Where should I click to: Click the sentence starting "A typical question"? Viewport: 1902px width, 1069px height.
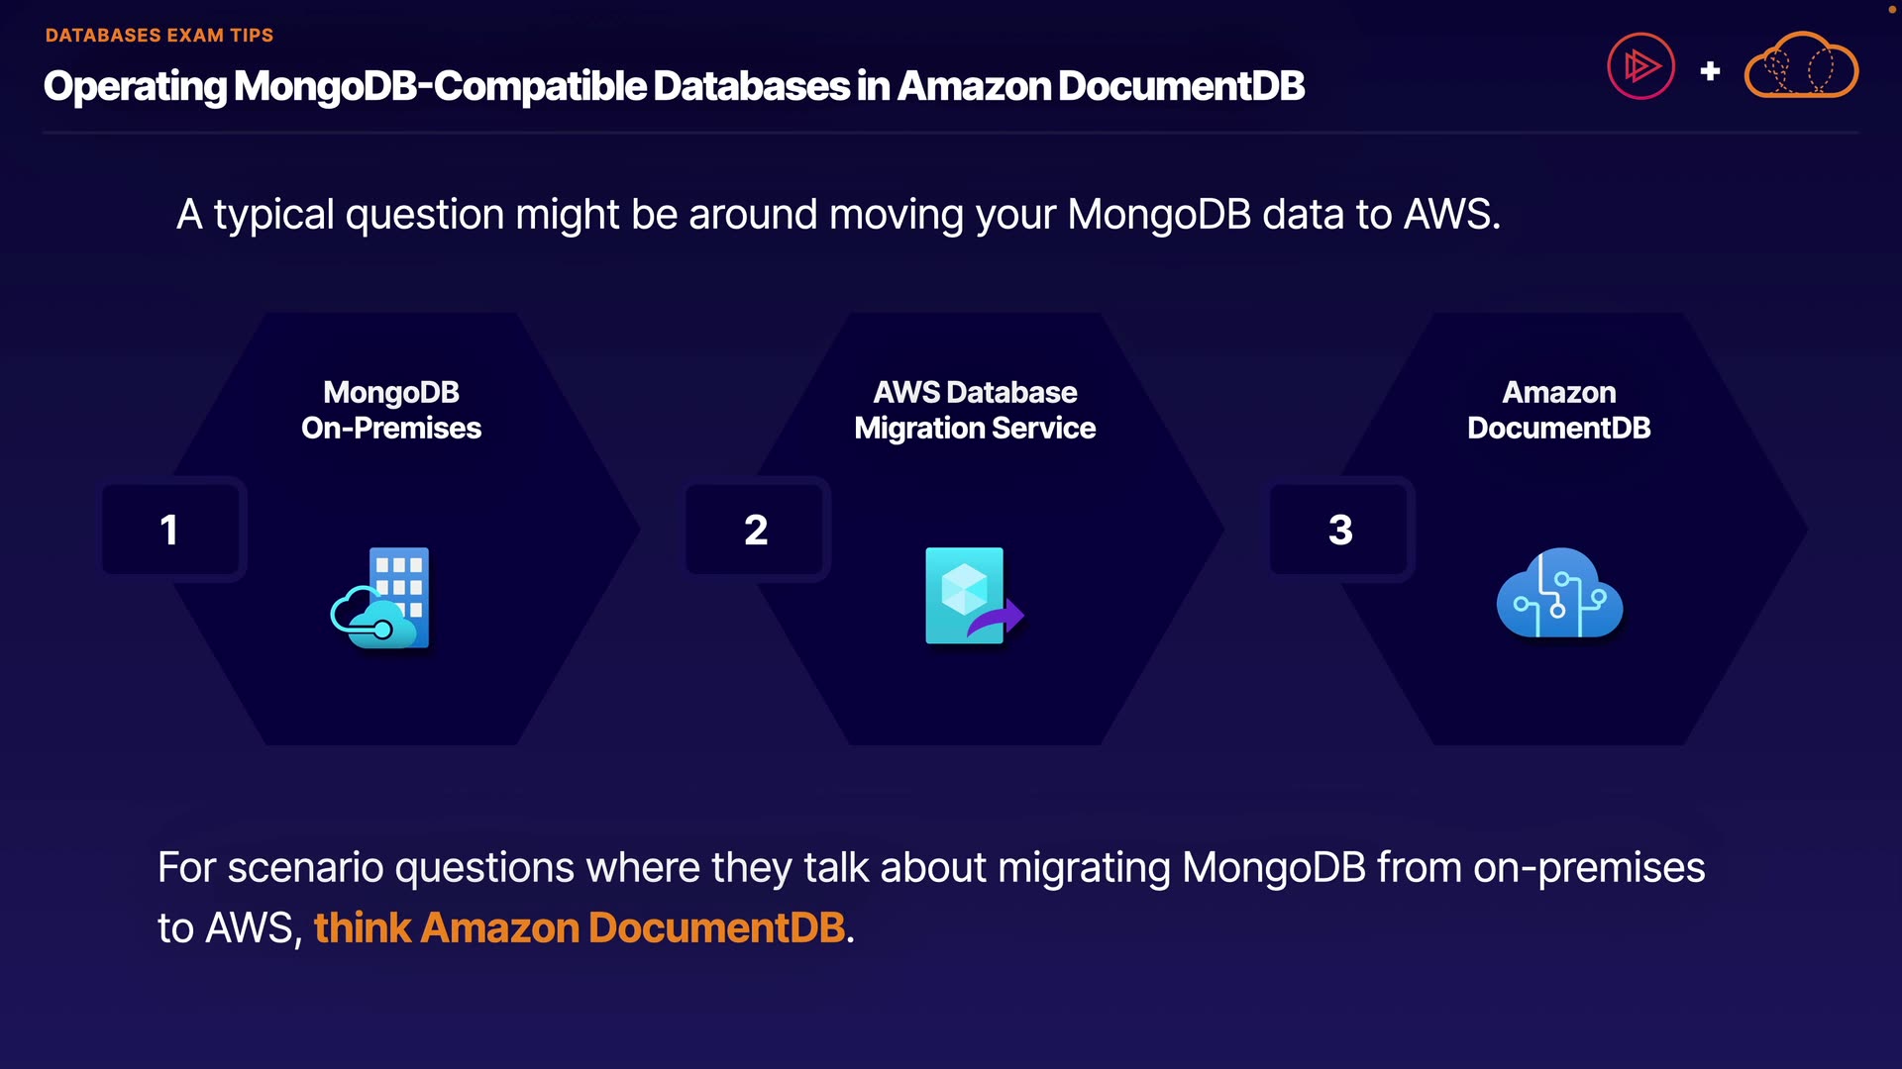pyautogui.click(x=838, y=214)
